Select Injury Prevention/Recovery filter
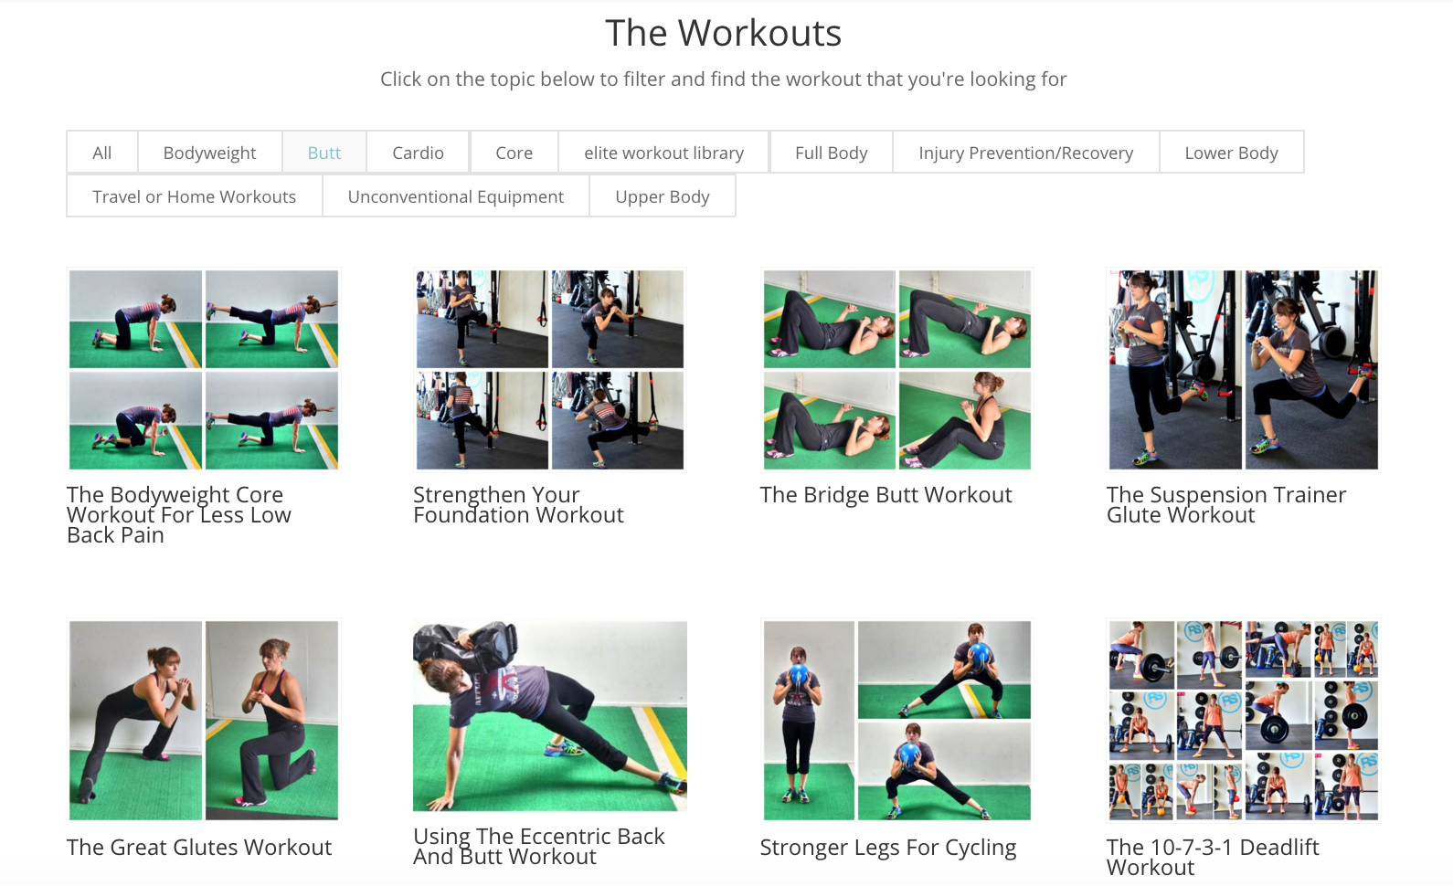1453x886 pixels. 1025,153
